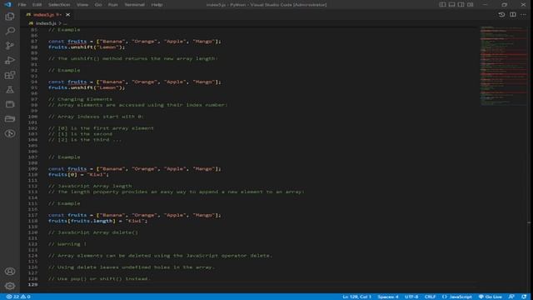Click const fruits declaration on line 117
This screenshot has height=300, width=533.
tap(135, 215)
